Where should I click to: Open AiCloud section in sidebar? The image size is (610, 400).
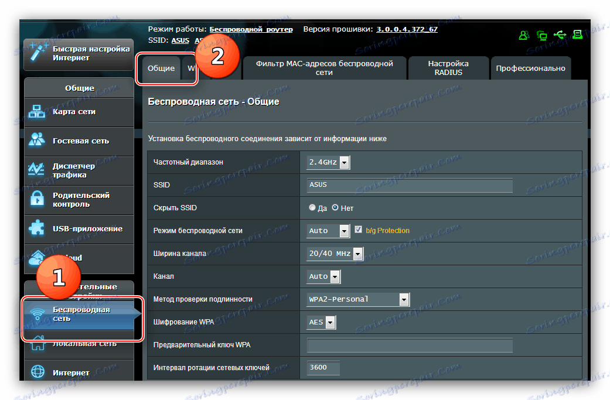click(79, 258)
